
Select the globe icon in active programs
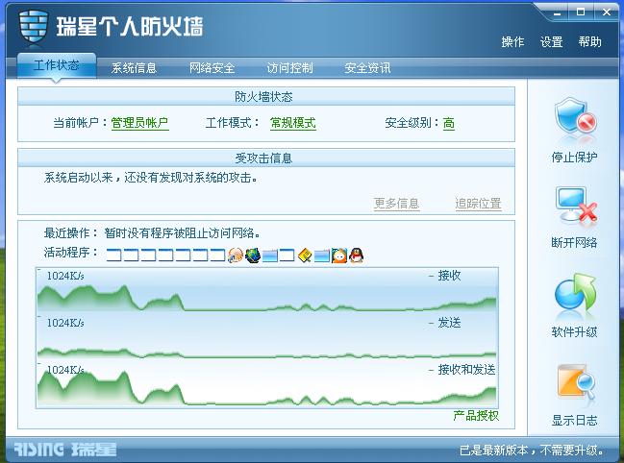click(253, 256)
